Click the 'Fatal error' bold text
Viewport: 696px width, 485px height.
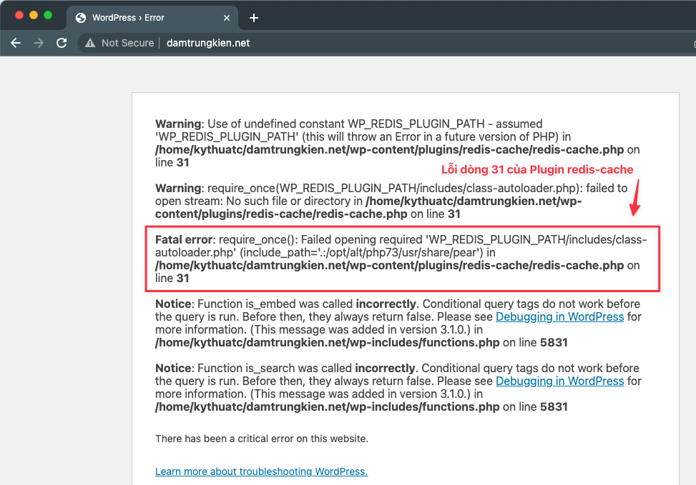pos(184,239)
